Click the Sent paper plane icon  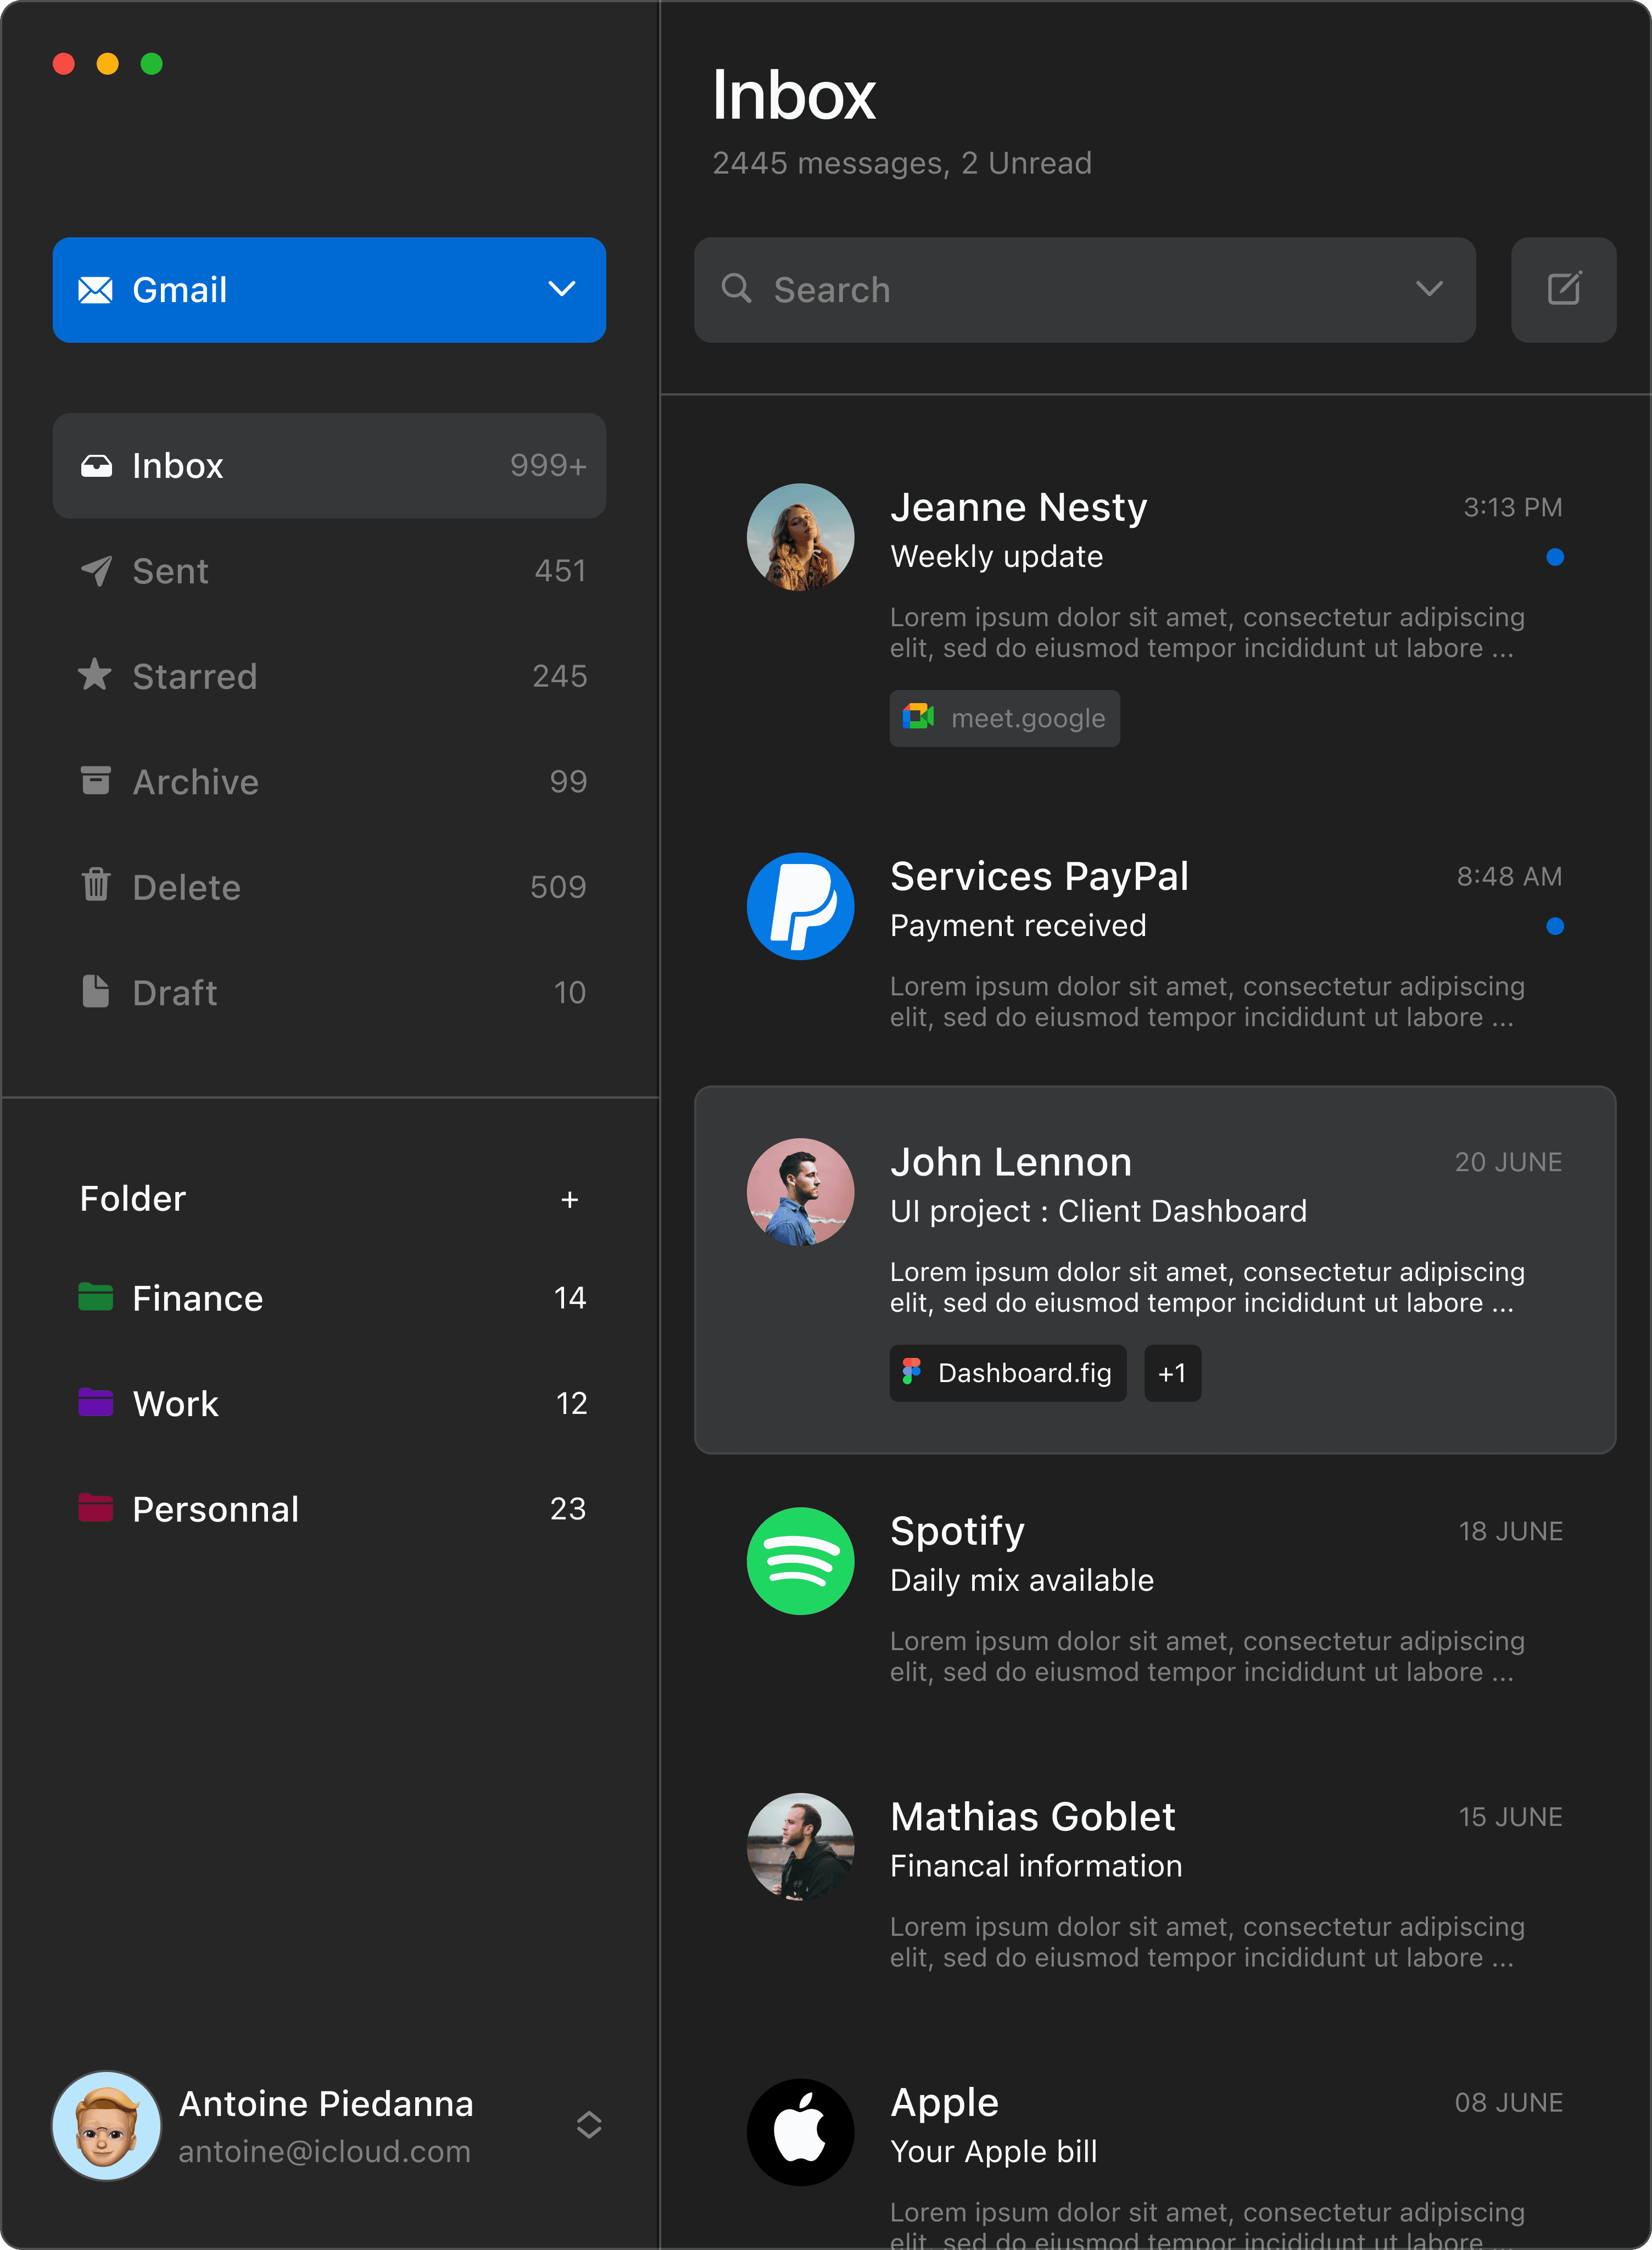point(96,571)
